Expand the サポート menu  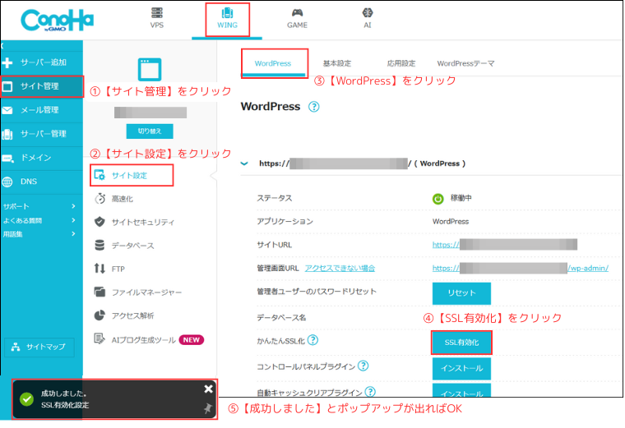point(39,206)
